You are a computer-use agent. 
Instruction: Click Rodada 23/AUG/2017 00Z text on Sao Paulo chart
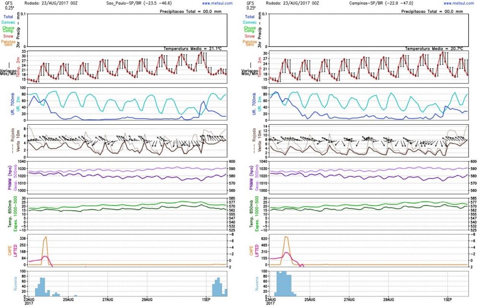(51, 3)
